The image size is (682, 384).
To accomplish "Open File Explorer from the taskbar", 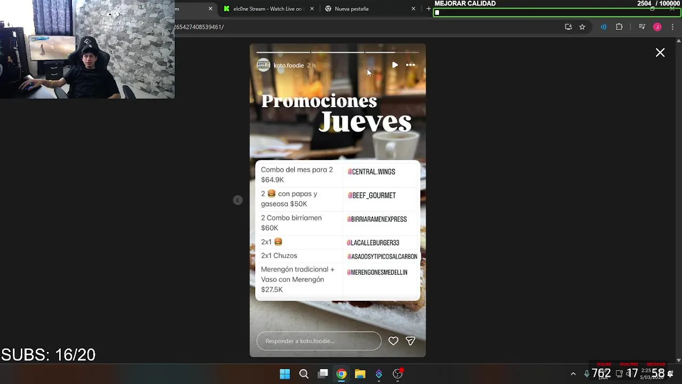I will click(360, 374).
